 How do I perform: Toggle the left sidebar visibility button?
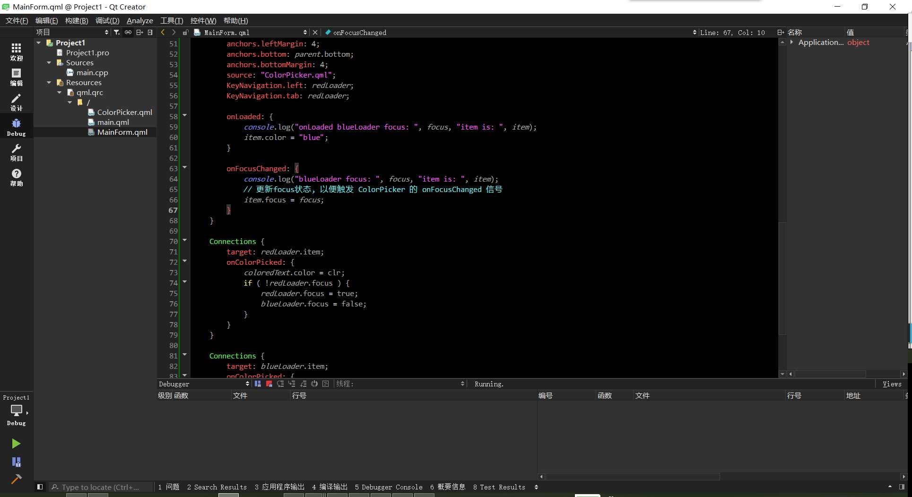click(x=40, y=487)
